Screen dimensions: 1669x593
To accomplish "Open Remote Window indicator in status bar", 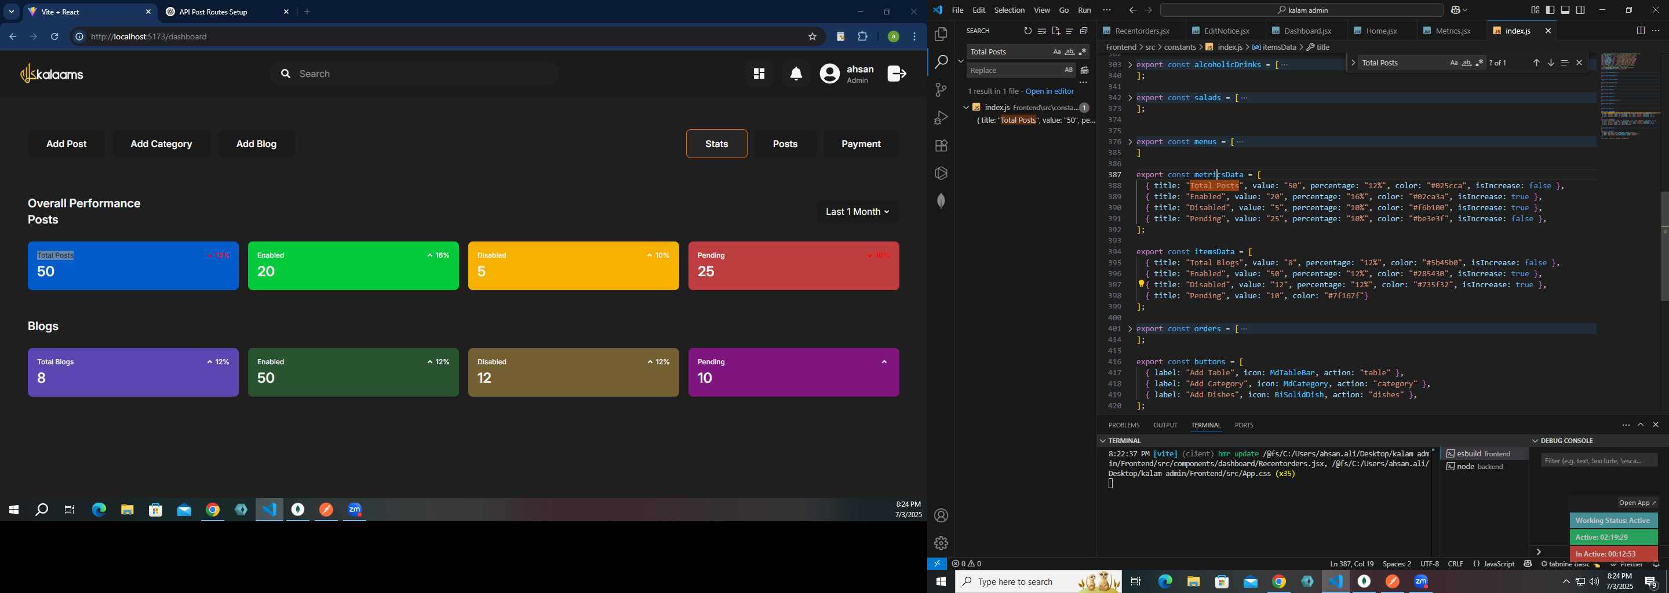I will tap(937, 564).
